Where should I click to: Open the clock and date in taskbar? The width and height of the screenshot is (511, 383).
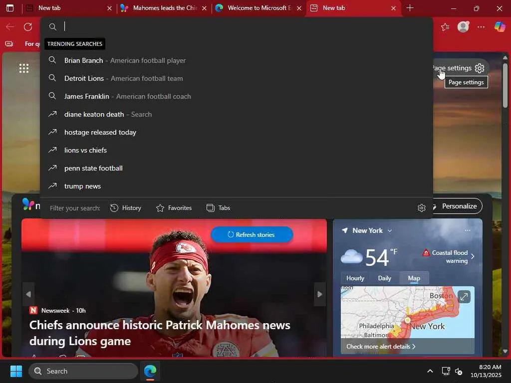pyautogui.click(x=486, y=371)
